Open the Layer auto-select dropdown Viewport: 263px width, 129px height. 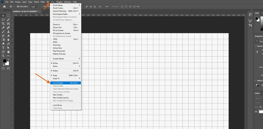[34, 6]
